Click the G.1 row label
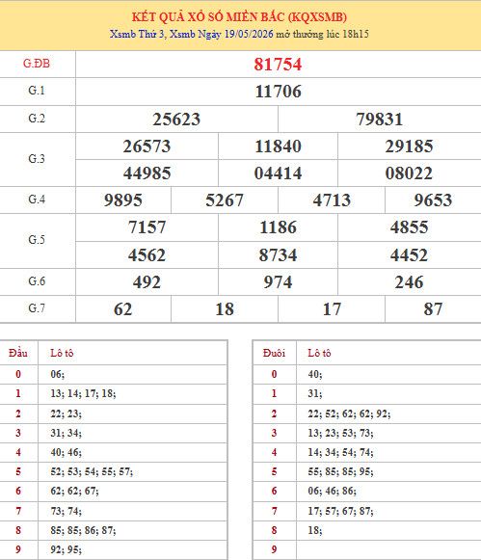 tap(37, 91)
